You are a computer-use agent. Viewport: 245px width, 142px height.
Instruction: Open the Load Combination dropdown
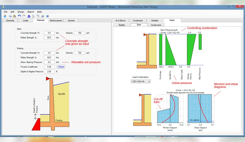[x=141, y=81]
